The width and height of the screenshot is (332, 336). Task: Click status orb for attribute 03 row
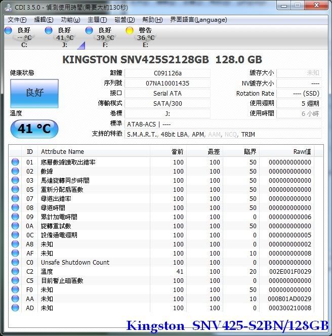[15, 180]
